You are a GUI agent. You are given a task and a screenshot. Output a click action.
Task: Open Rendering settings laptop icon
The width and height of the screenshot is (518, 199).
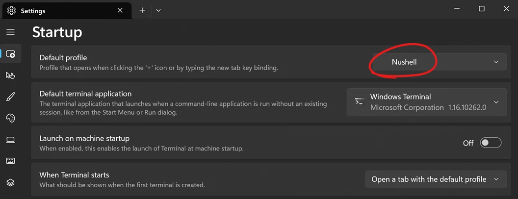click(10, 140)
